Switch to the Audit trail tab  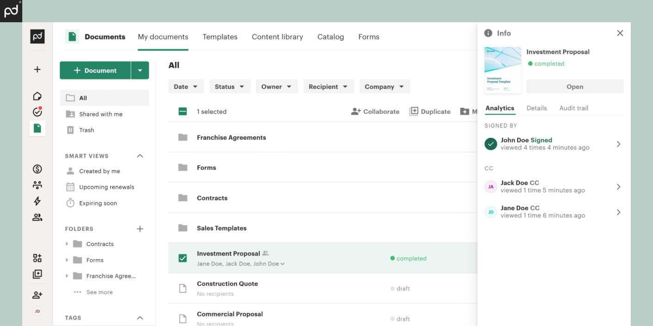point(573,108)
